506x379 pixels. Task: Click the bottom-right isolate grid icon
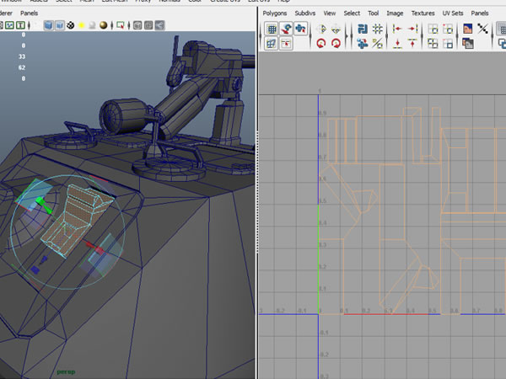(x=448, y=44)
